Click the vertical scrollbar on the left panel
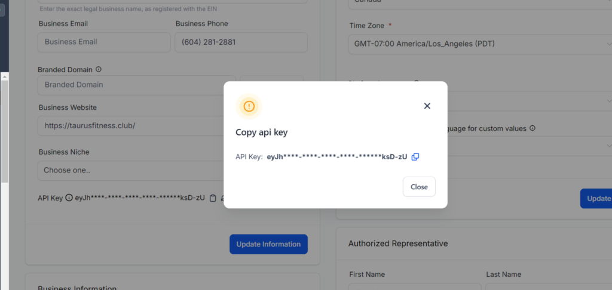The height and width of the screenshot is (290, 612). 4,131
